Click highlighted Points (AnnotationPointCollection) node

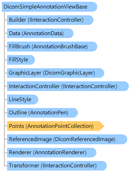tap(56, 126)
